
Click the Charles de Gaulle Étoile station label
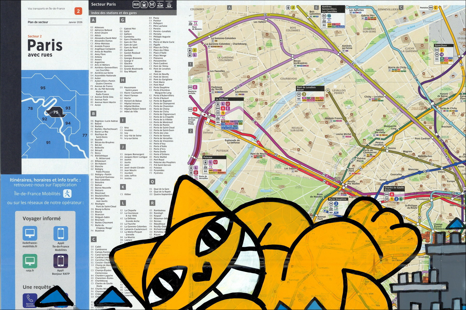point(394,189)
